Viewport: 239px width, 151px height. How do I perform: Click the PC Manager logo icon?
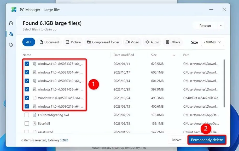tap(14, 10)
